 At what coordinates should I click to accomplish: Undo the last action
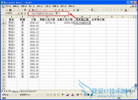(45, 10)
